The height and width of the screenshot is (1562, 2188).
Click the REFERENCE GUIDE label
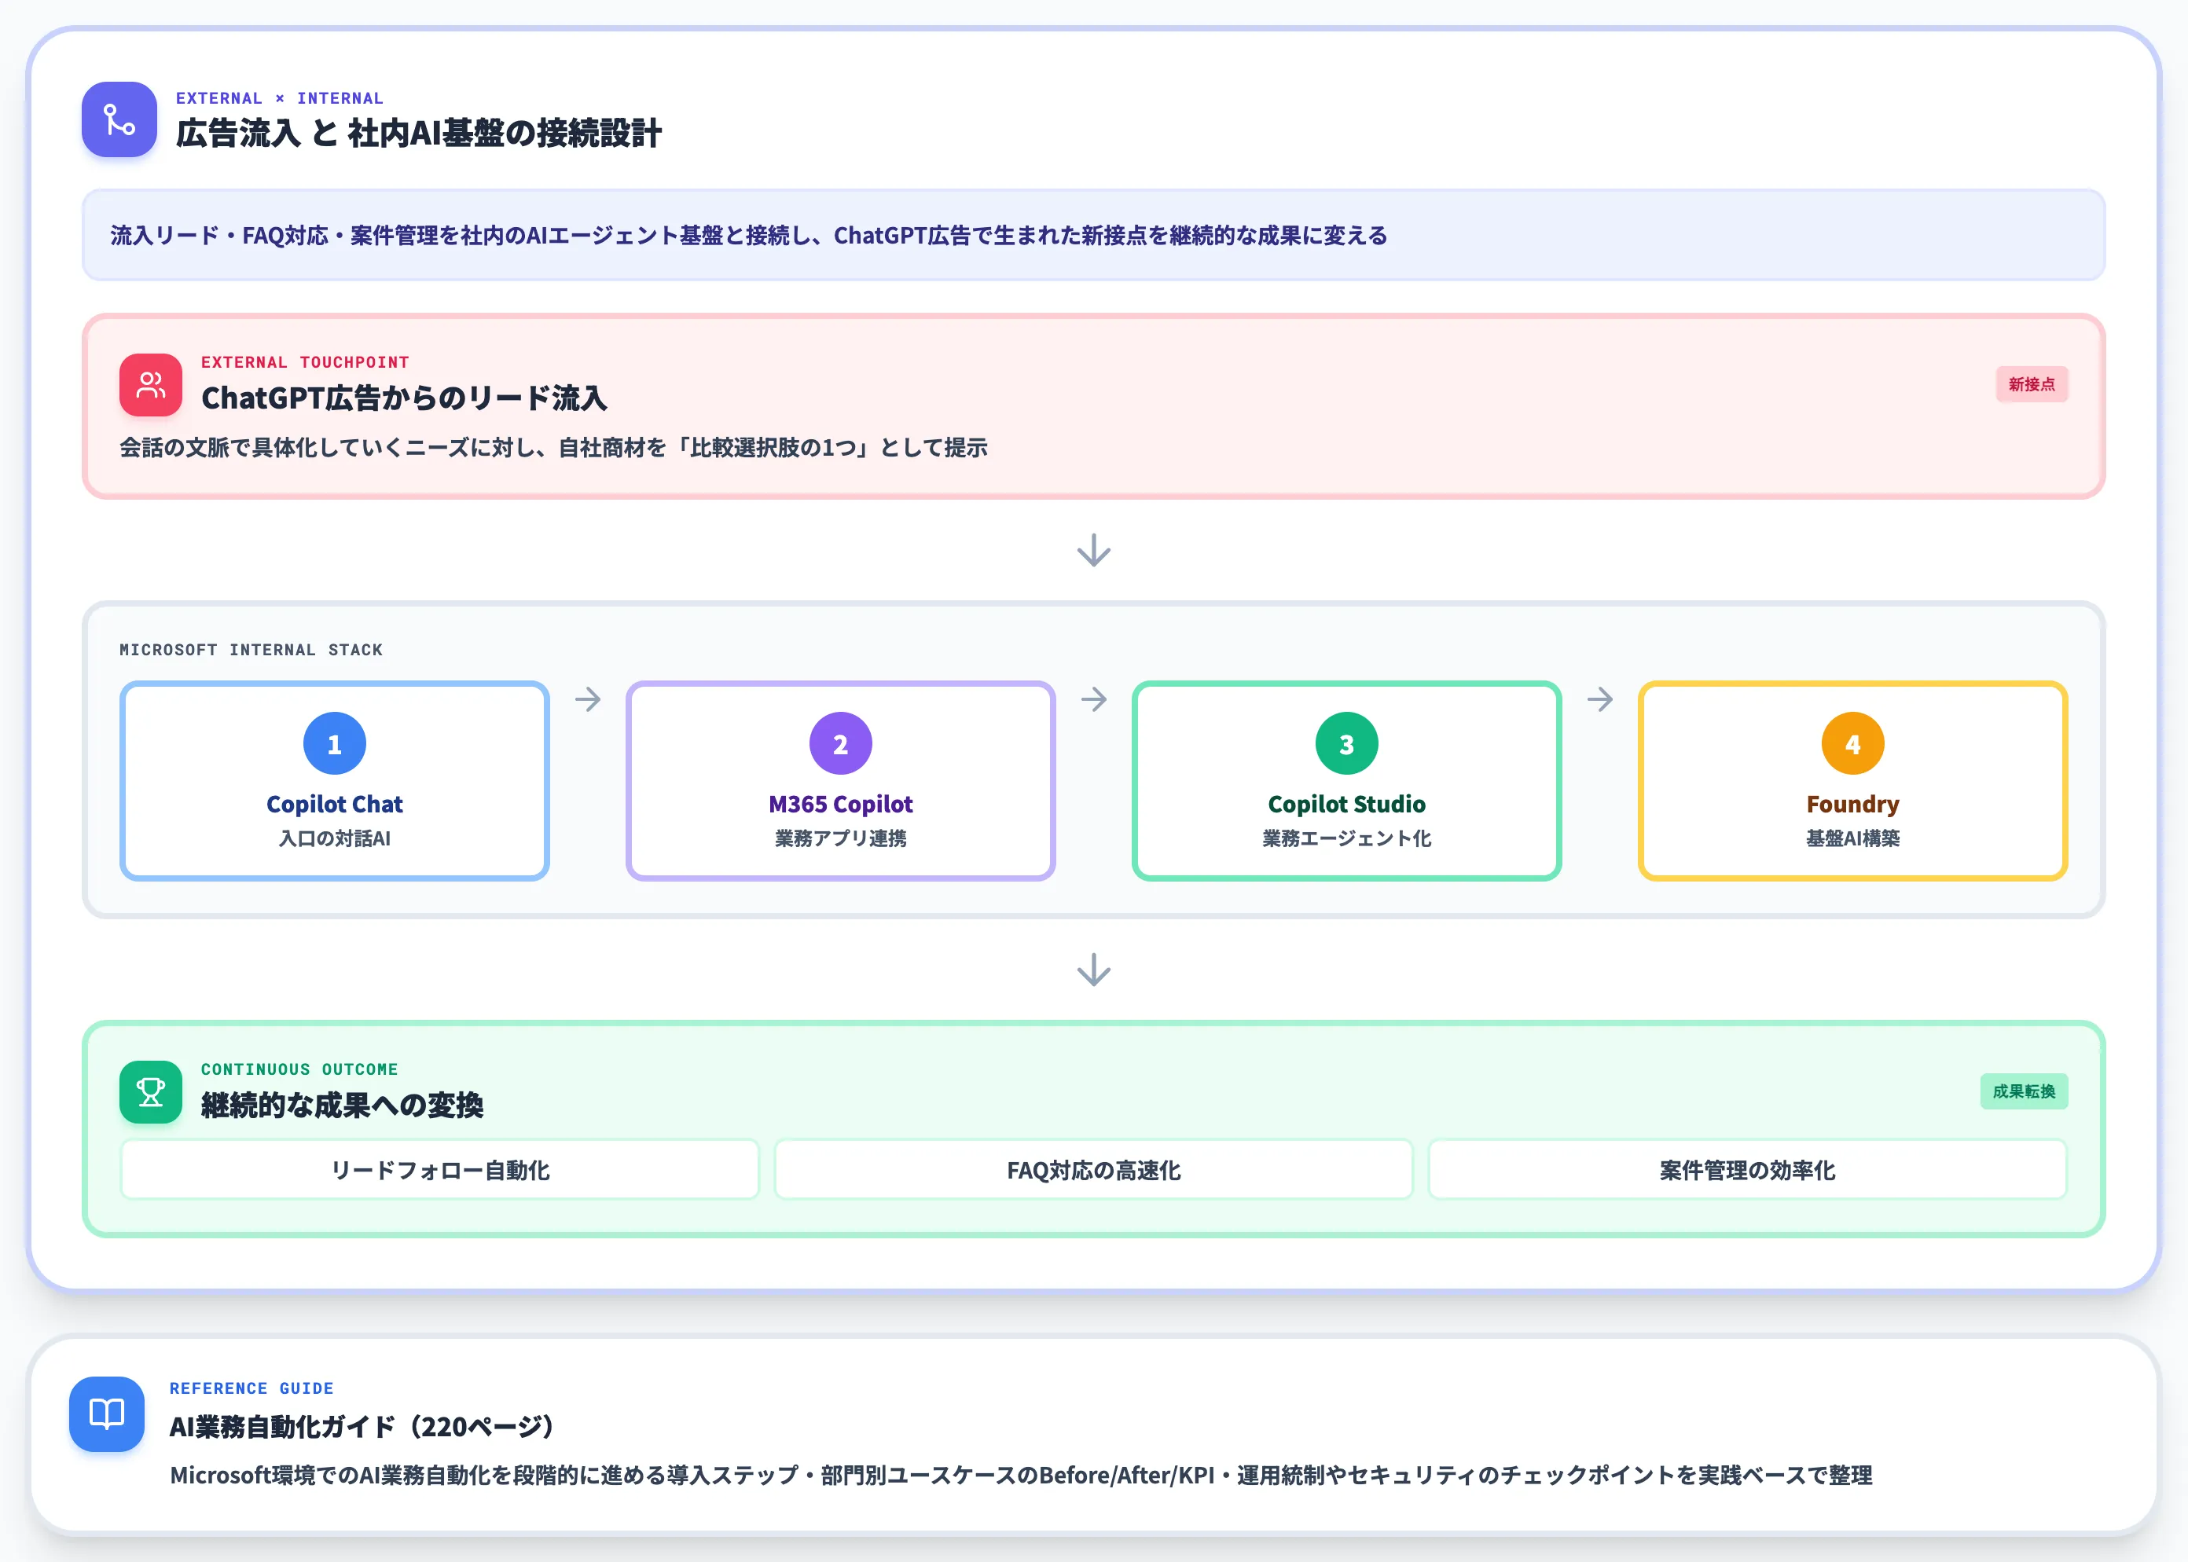(x=251, y=1389)
